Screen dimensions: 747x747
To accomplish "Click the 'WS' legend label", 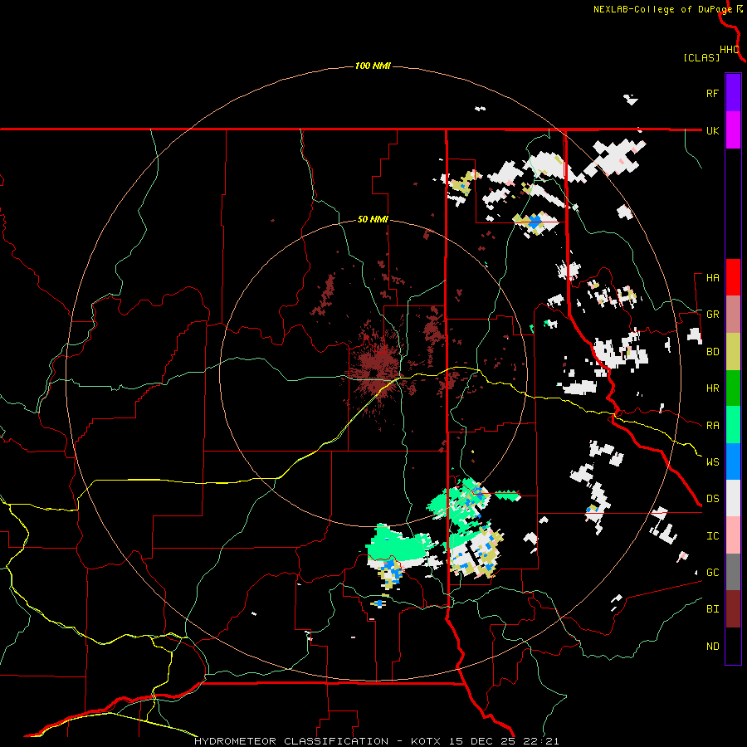I will (x=713, y=462).
